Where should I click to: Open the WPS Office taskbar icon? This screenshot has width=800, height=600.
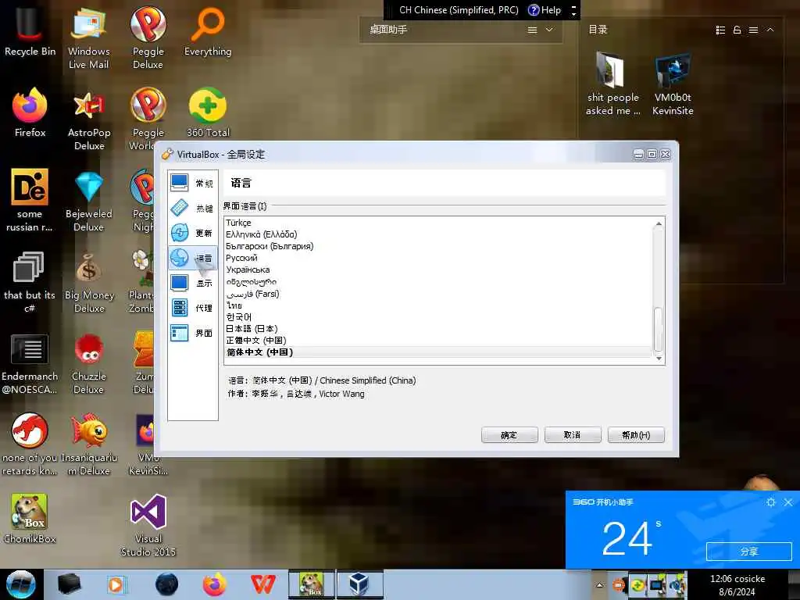pos(262,584)
